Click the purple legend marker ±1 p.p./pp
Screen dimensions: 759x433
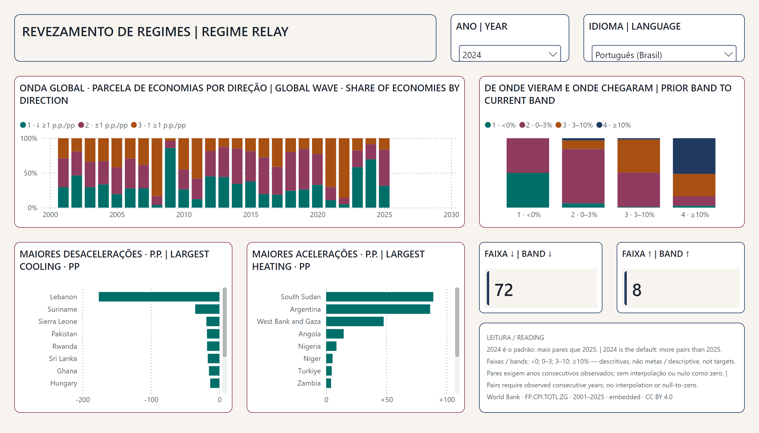click(x=81, y=125)
